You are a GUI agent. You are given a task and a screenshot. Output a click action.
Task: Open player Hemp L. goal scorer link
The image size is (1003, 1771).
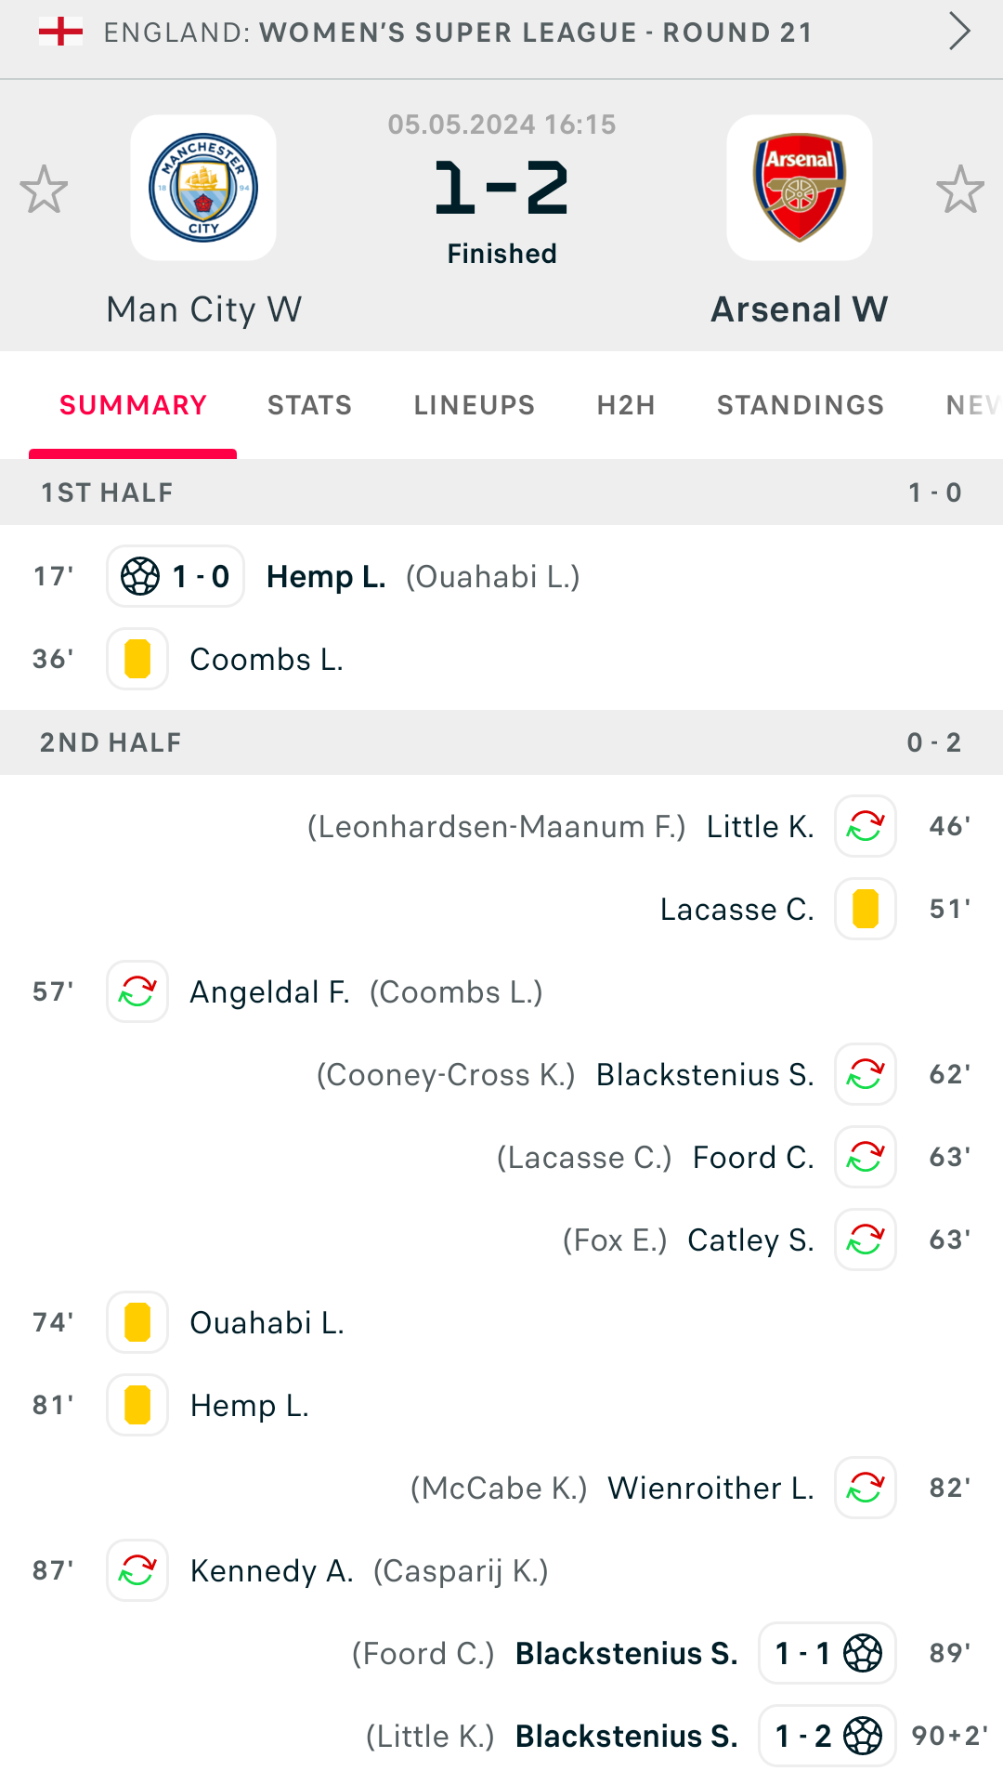[x=326, y=577]
